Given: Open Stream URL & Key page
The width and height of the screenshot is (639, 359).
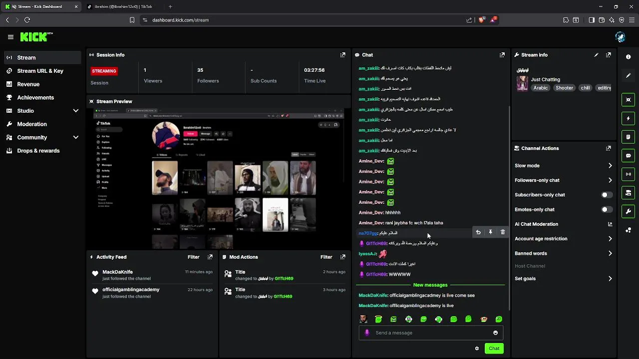Looking at the screenshot, I should pos(42,71).
